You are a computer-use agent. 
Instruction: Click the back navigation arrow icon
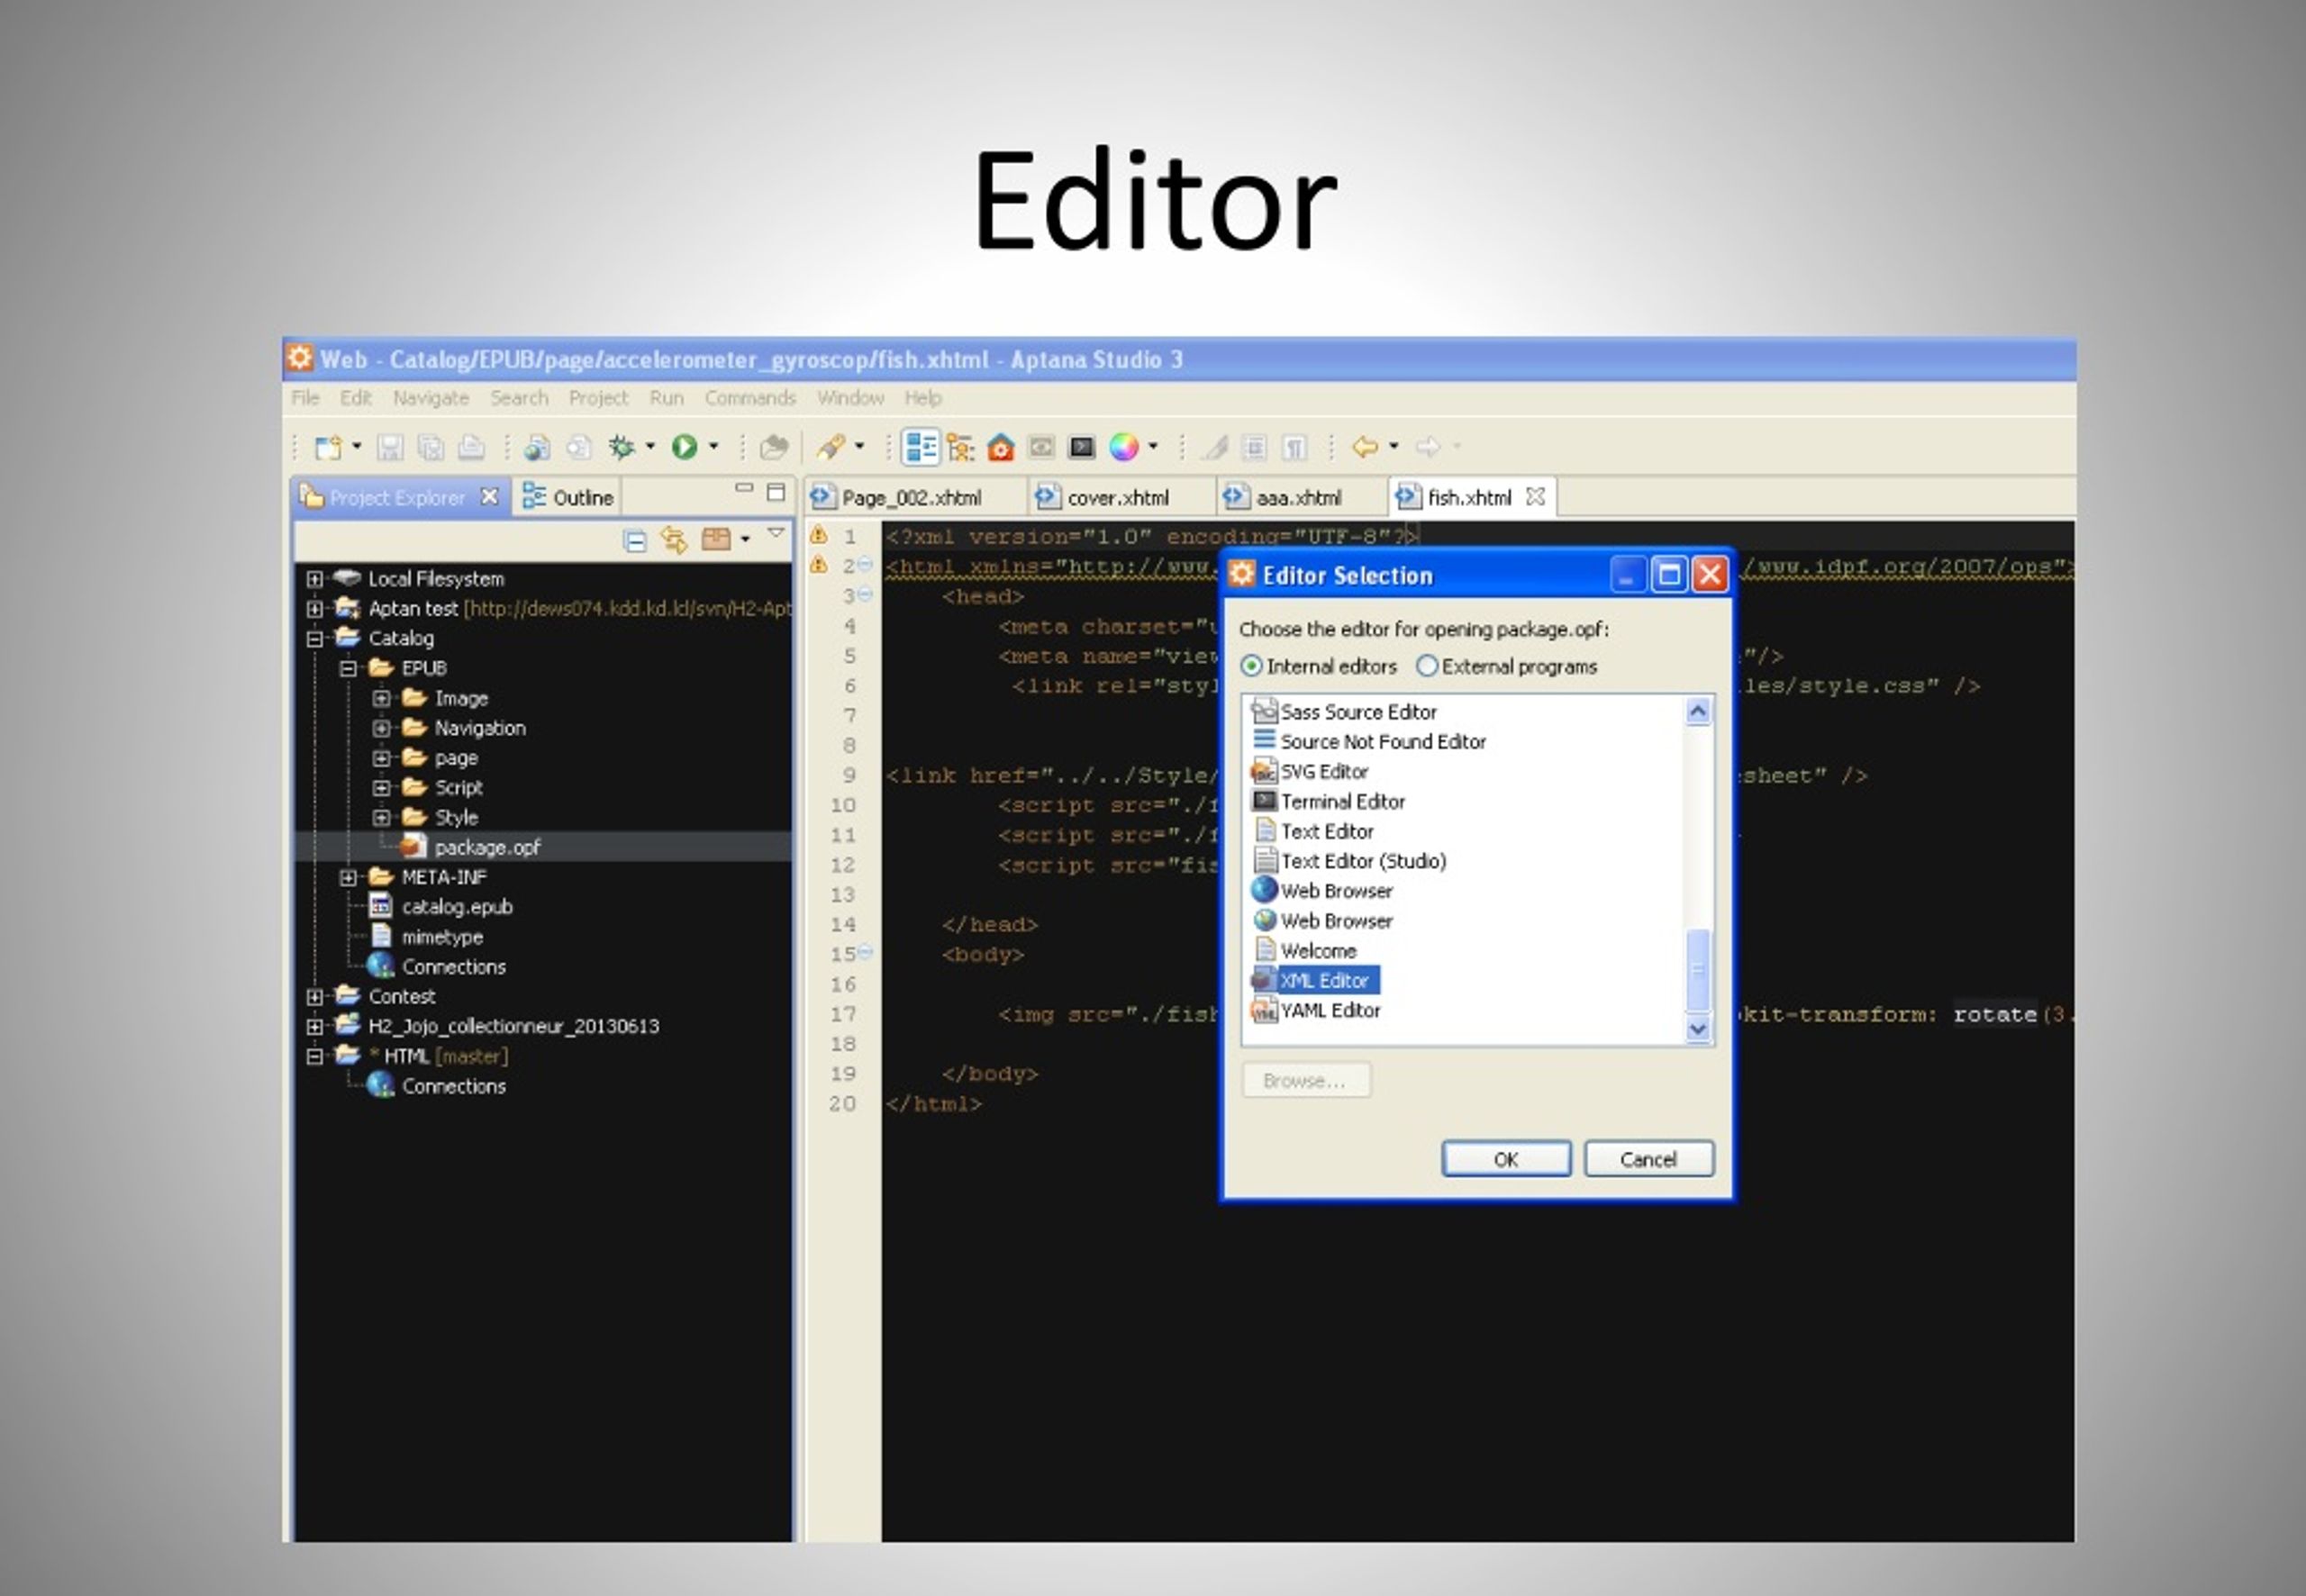click(x=1365, y=447)
